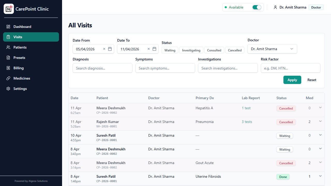The width and height of the screenshot is (331, 186).
Task: Click the Medicines pill icon in sidebar
Action: pyautogui.click(x=8, y=78)
